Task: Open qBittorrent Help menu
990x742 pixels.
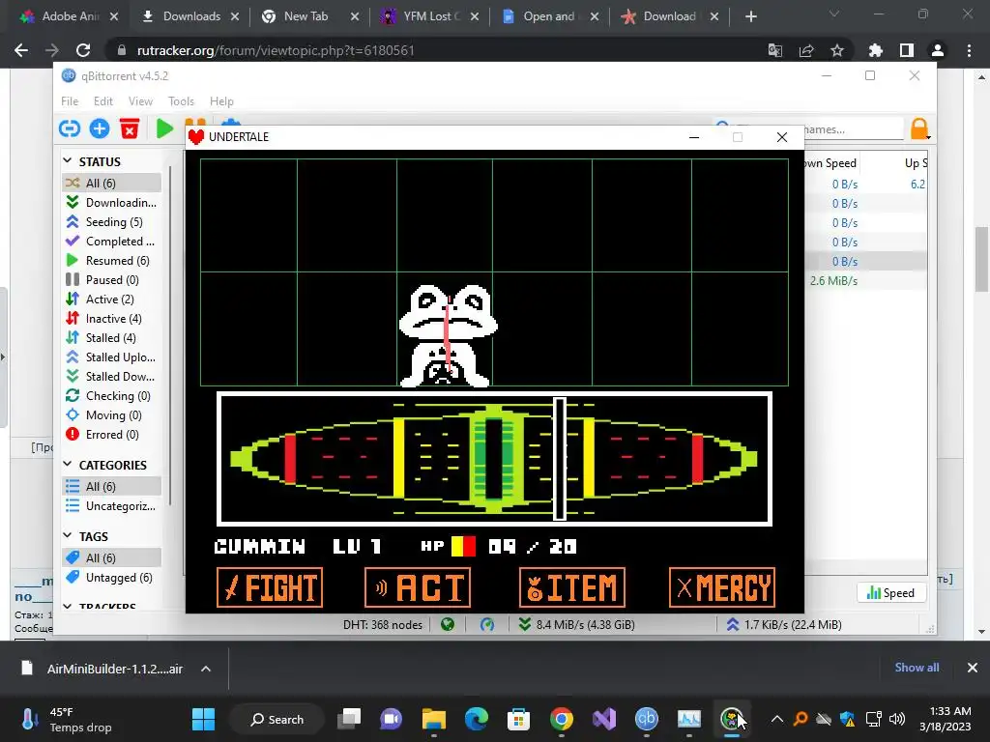Action: pyautogui.click(x=221, y=100)
